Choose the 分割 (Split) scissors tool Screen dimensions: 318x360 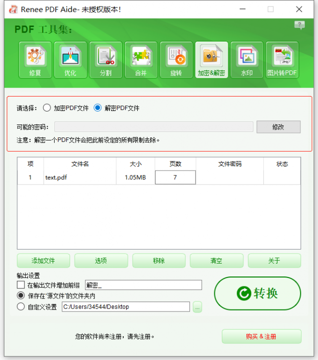click(x=106, y=60)
